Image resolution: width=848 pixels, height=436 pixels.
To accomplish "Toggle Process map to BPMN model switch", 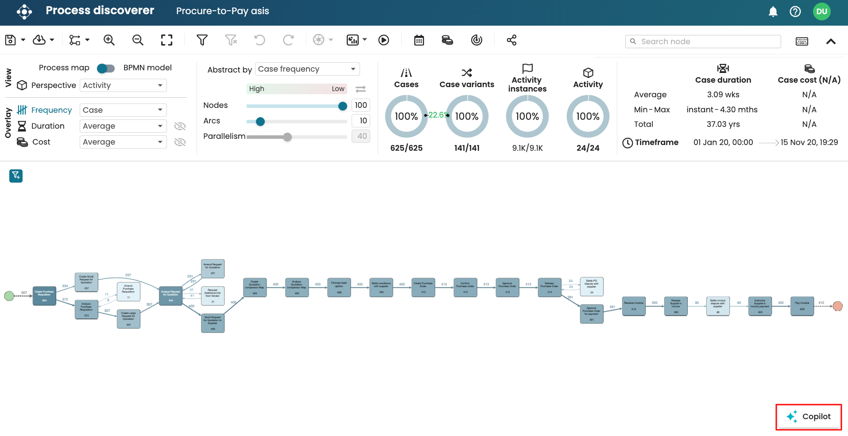I will 106,68.
